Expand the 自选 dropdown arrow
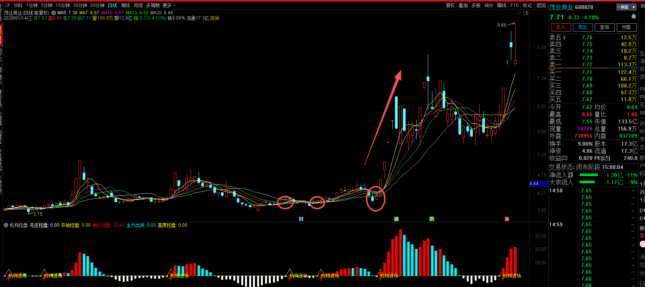Screen dimensions: 645x287 (x=633, y=7)
